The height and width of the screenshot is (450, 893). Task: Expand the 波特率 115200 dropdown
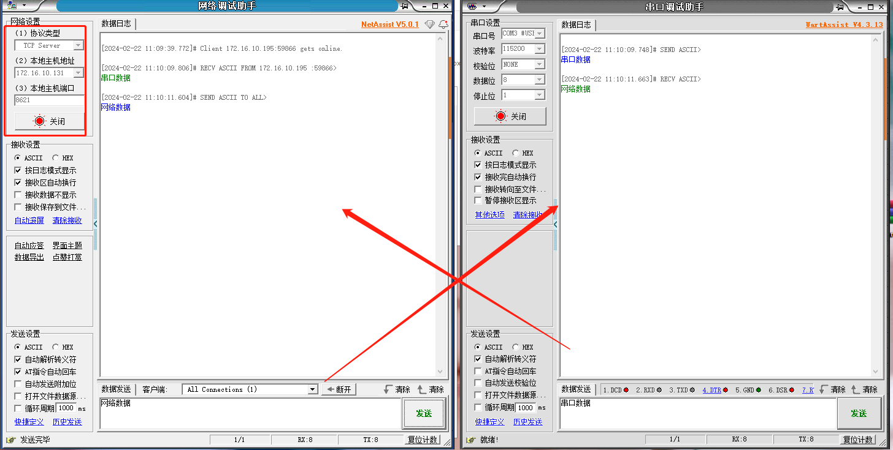point(539,49)
